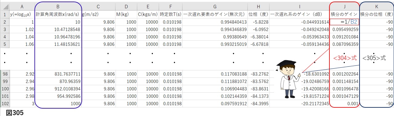Click cell with value 0.001047129
Image resolution: width=394 pixels, height=116 pixels.
(344, 96)
